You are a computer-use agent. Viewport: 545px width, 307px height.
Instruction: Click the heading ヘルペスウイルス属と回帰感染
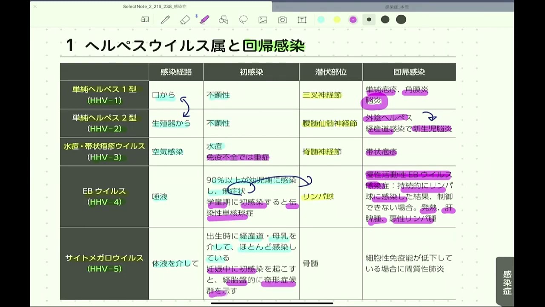point(195,46)
